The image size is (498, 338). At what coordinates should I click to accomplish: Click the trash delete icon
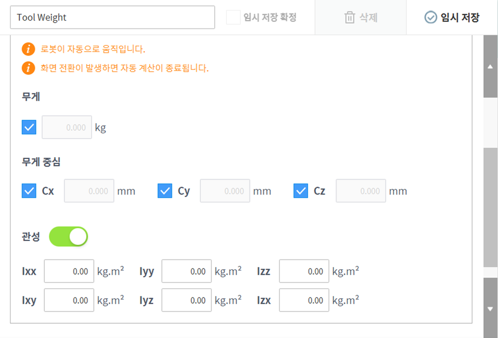(x=349, y=17)
